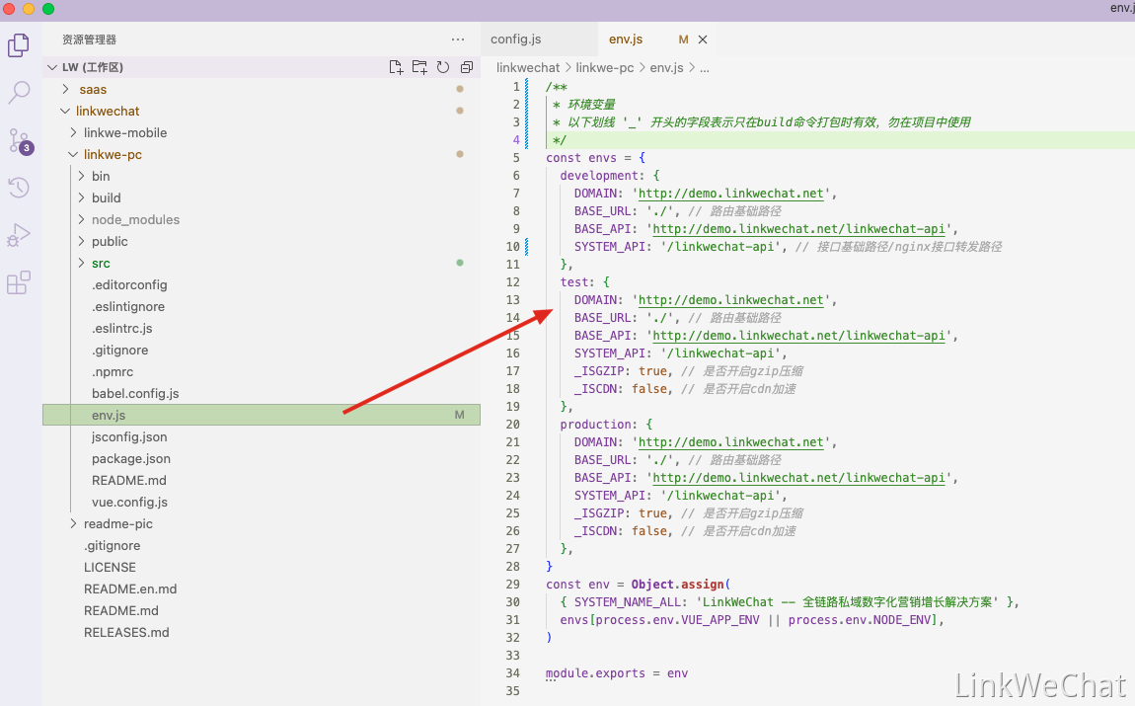Expand the src folder
1135x706 pixels.
pyautogui.click(x=81, y=263)
